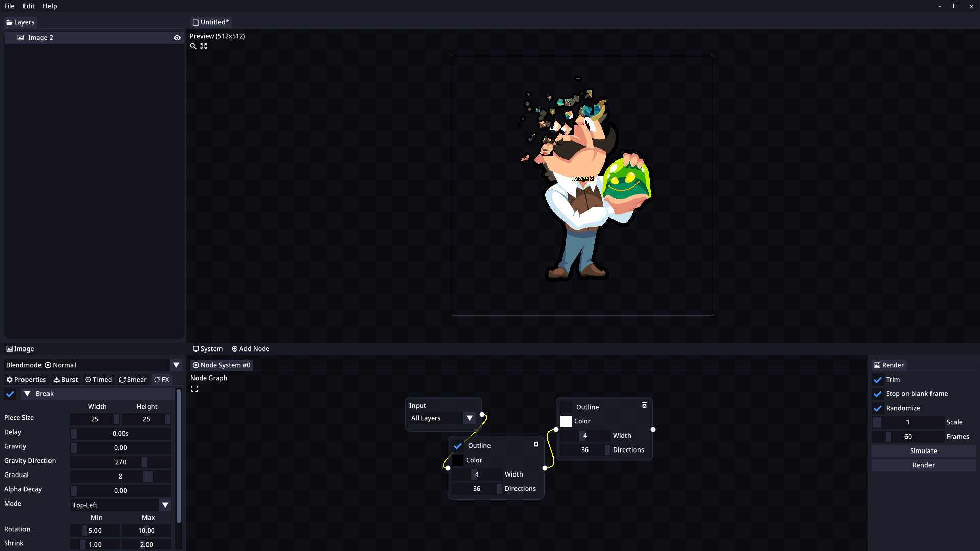Click the Smear refresh icon
980x551 pixels.
[x=121, y=380]
